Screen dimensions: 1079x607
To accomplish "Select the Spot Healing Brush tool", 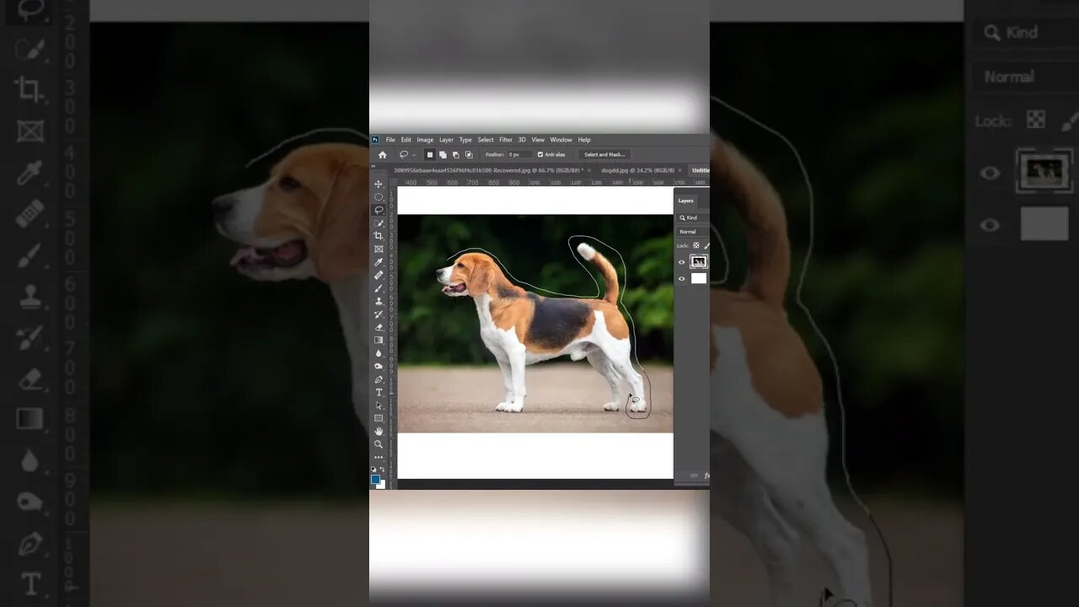I will [x=378, y=275].
